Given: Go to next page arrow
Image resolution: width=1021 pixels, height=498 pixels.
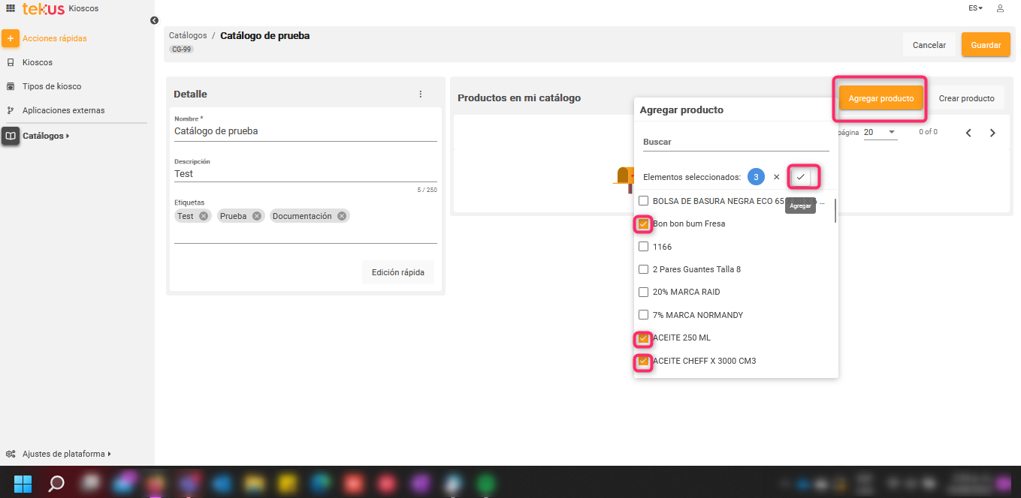Looking at the screenshot, I should [992, 133].
